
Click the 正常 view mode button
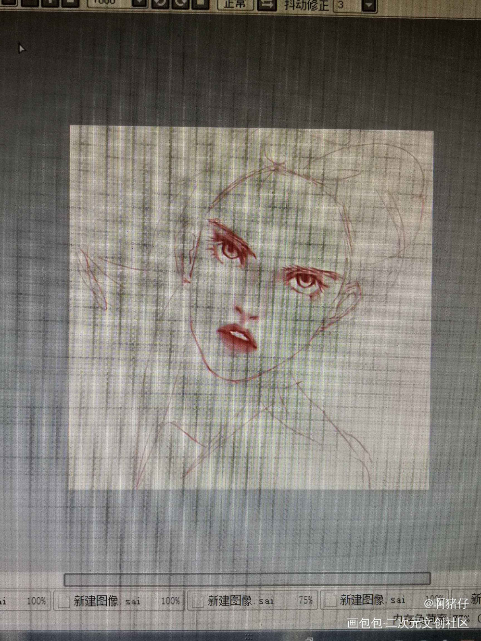click(235, 4)
